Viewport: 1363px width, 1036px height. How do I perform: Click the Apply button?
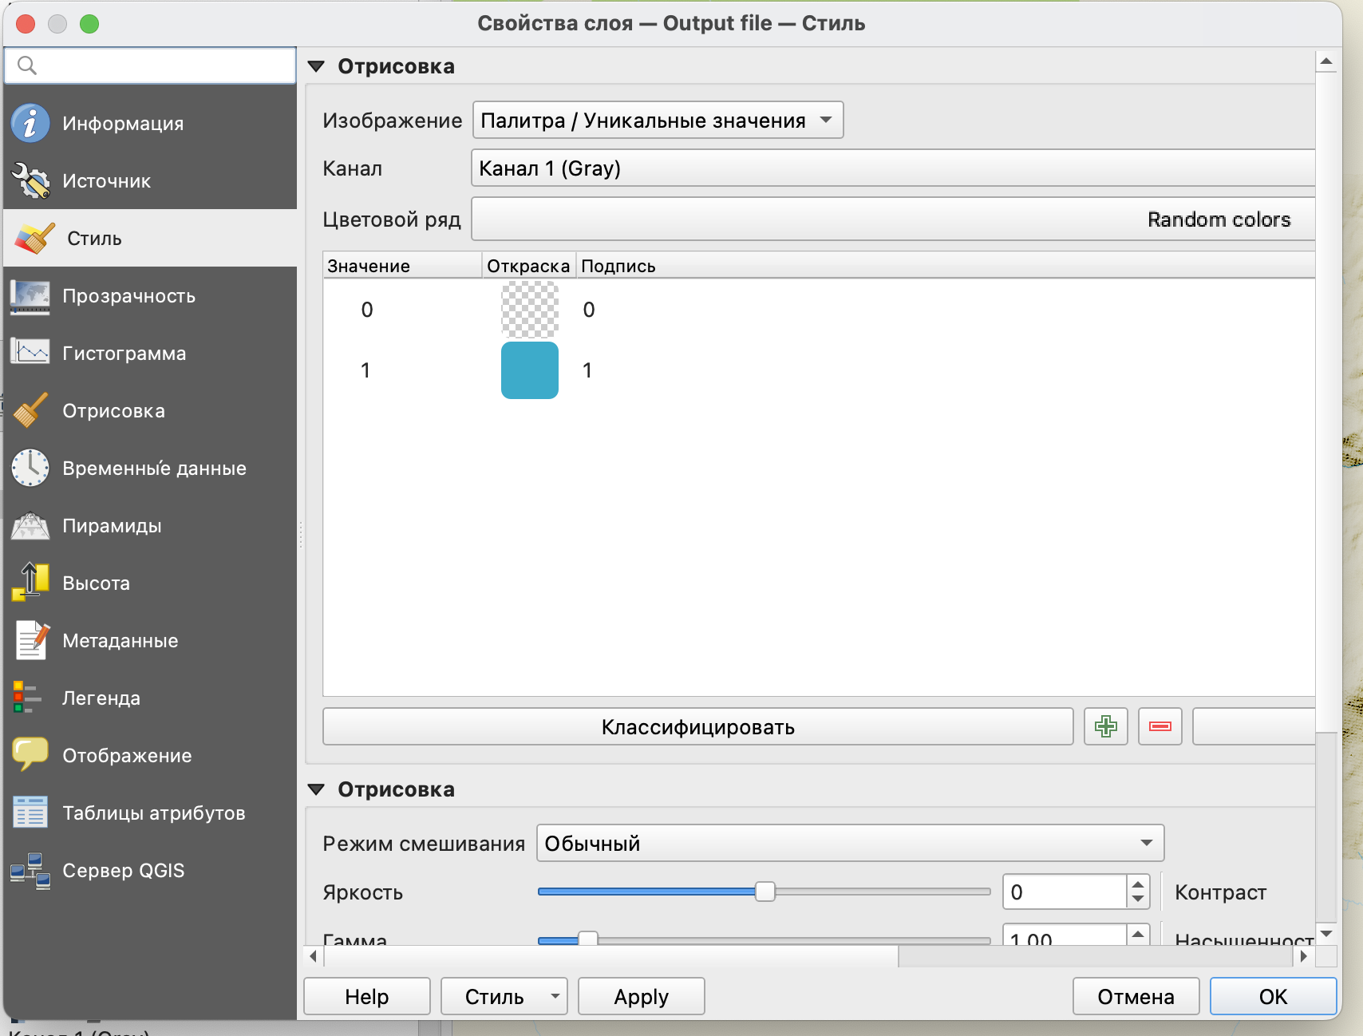point(641,996)
